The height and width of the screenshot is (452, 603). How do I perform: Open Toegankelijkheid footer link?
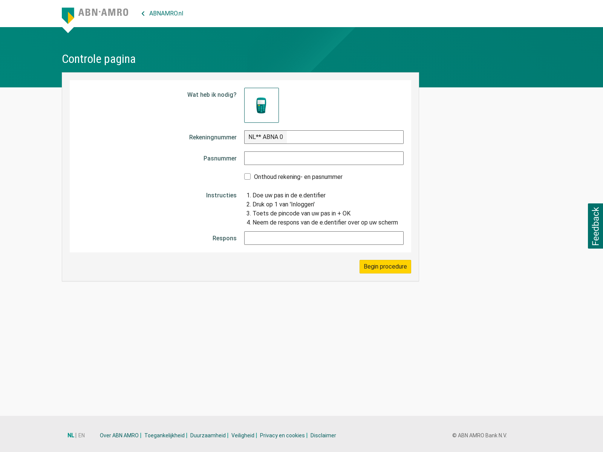[164, 435]
